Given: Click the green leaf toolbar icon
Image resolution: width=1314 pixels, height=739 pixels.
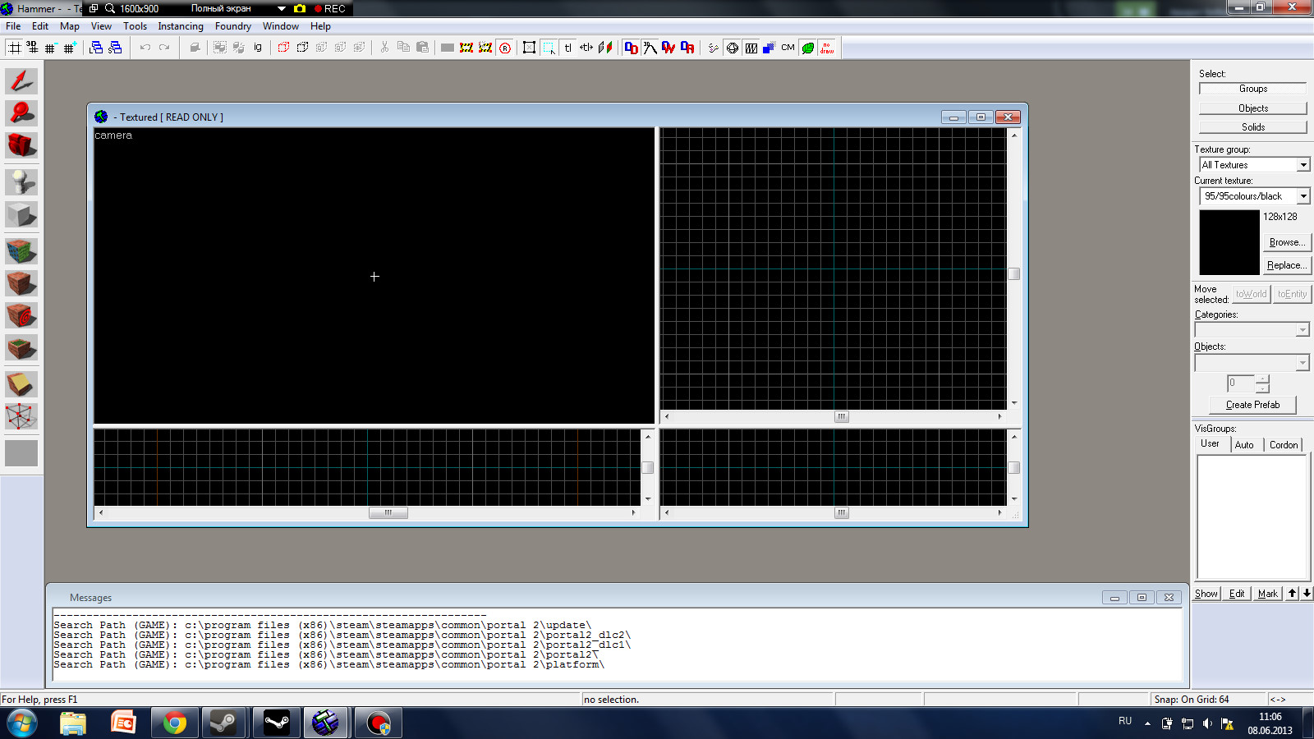Looking at the screenshot, I should (x=808, y=48).
